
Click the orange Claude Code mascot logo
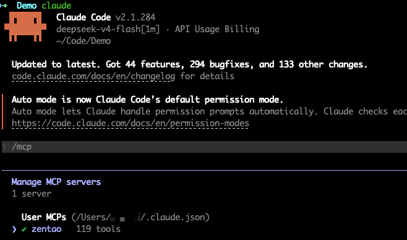(25, 27)
